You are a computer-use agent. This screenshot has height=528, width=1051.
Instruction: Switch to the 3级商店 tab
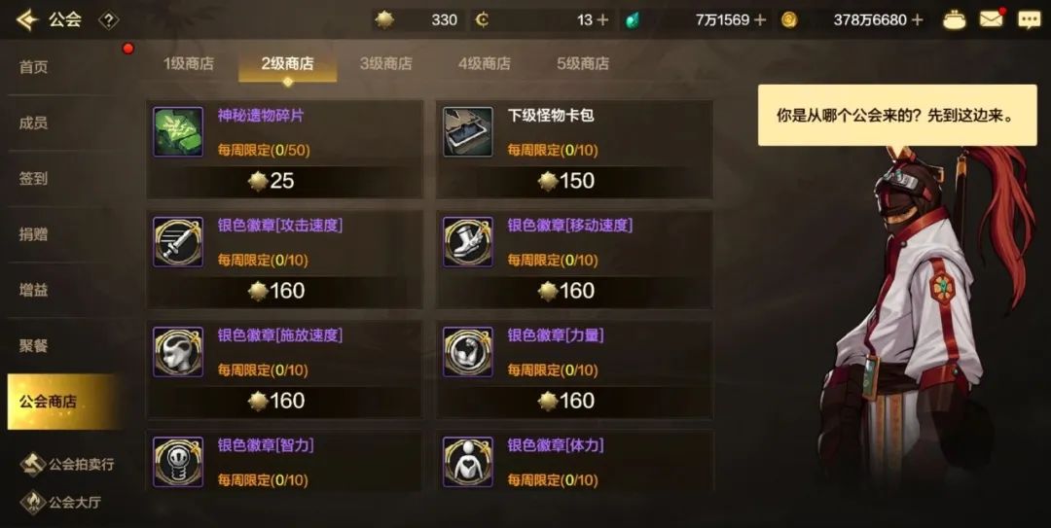[386, 63]
